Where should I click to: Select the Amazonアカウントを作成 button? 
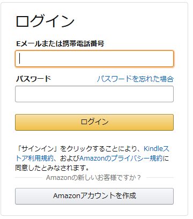(x=94, y=196)
